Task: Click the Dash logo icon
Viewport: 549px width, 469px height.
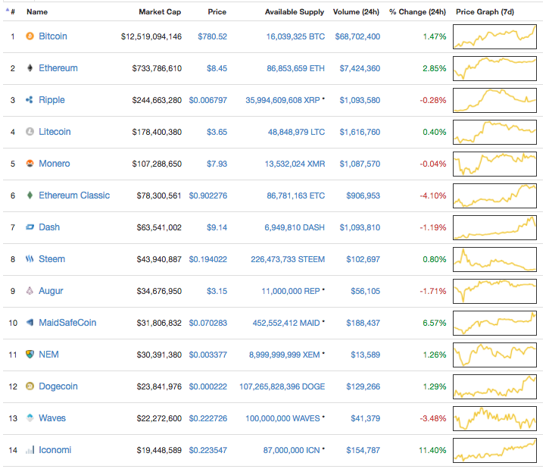Action: coord(30,227)
